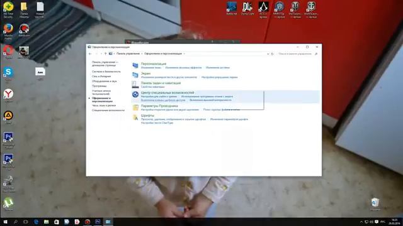Launch uTorrent from the desktop
This screenshot has height=226, width=403.
(x=8, y=204)
